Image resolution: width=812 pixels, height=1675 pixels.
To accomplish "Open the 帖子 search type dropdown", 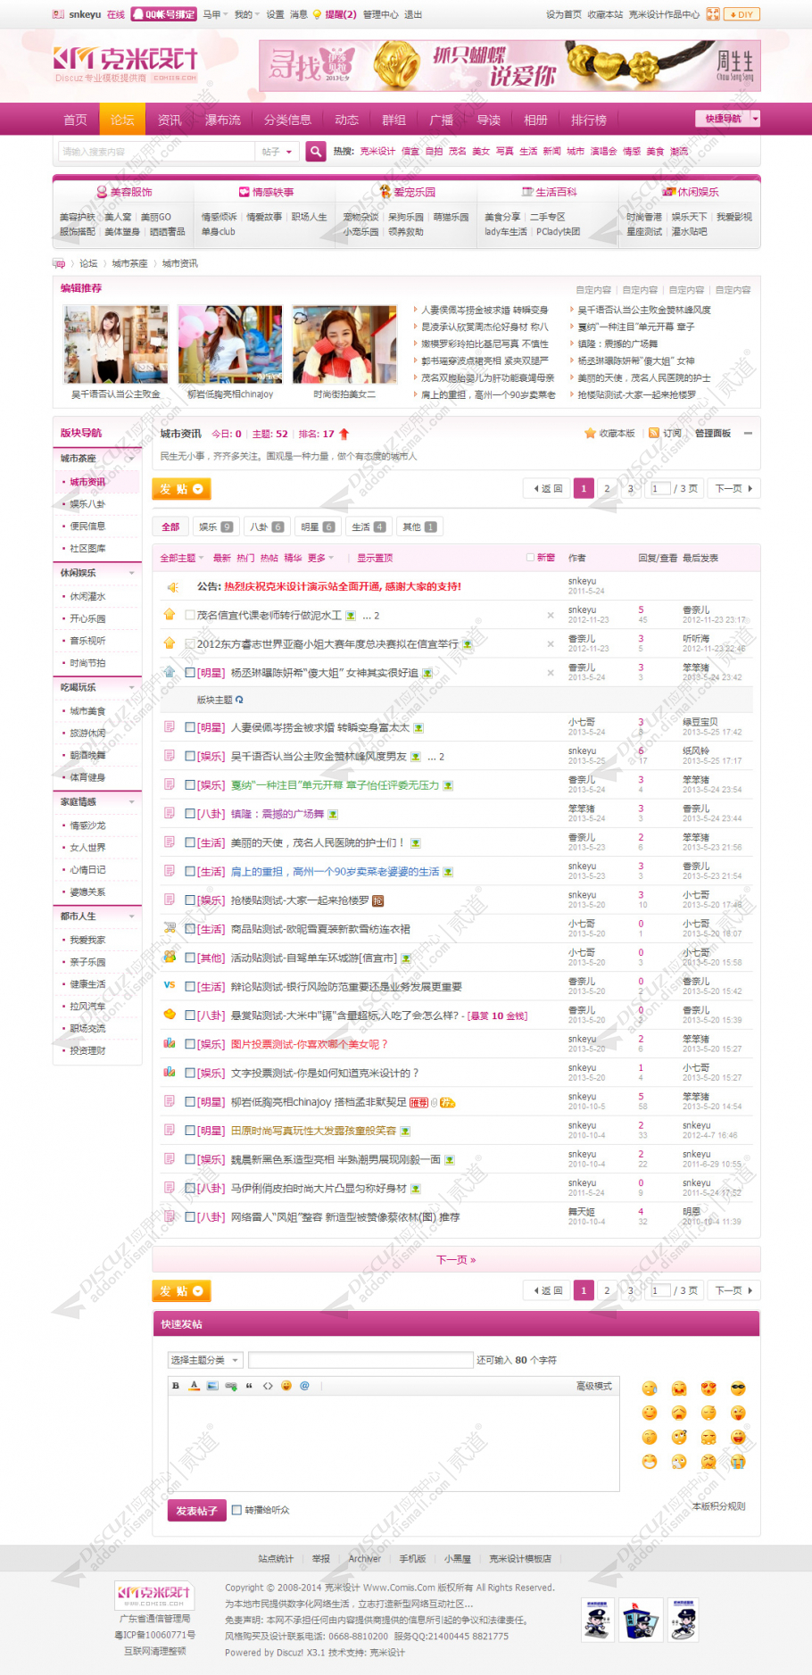I will (x=277, y=152).
